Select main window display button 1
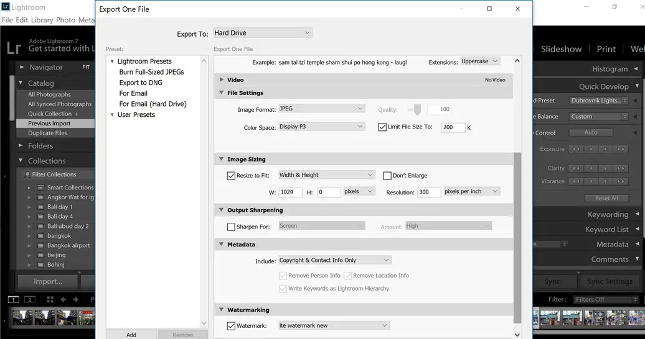 [14, 300]
